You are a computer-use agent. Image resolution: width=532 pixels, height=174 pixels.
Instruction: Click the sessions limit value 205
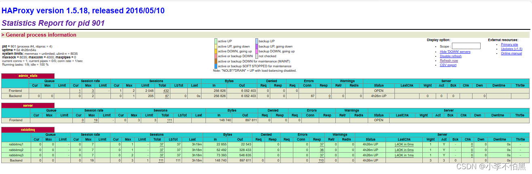click(x=150, y=96)
